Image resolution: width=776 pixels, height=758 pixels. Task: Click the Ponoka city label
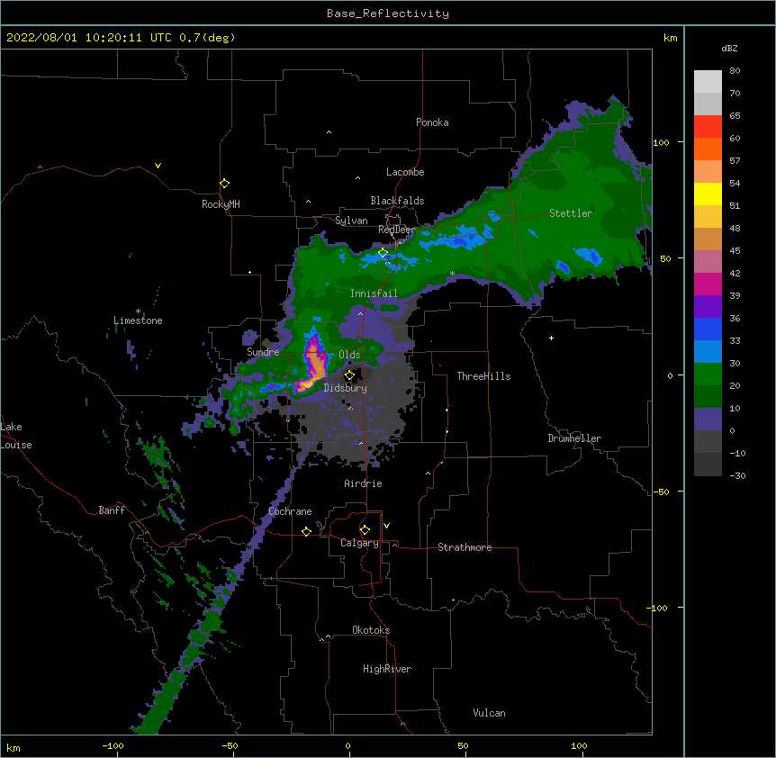432,122
